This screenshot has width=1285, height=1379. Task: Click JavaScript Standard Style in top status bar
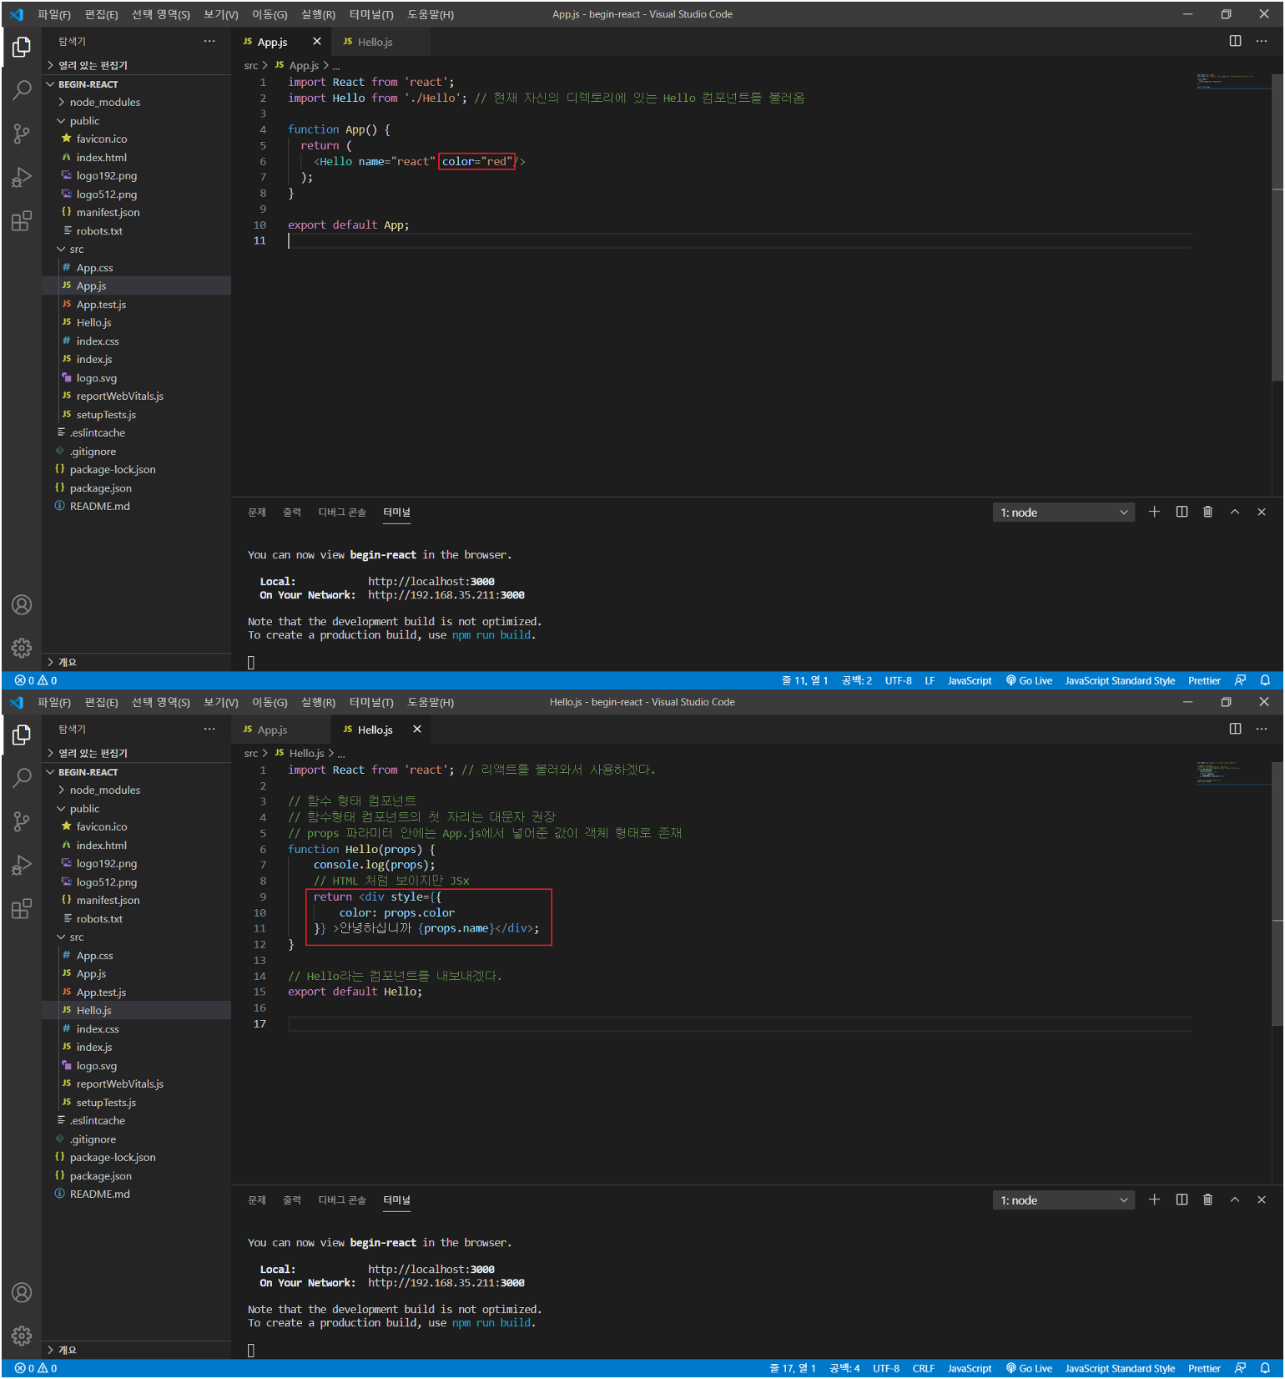click(1120, 680)
